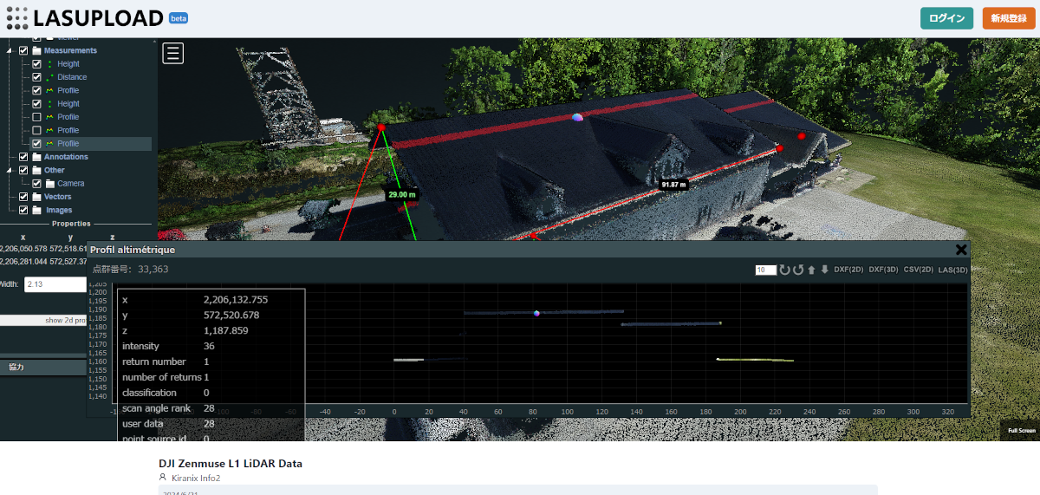Toggle the Annotations checkbox
The width and height of the screenshot is (1040, 495).
point(23,157)
